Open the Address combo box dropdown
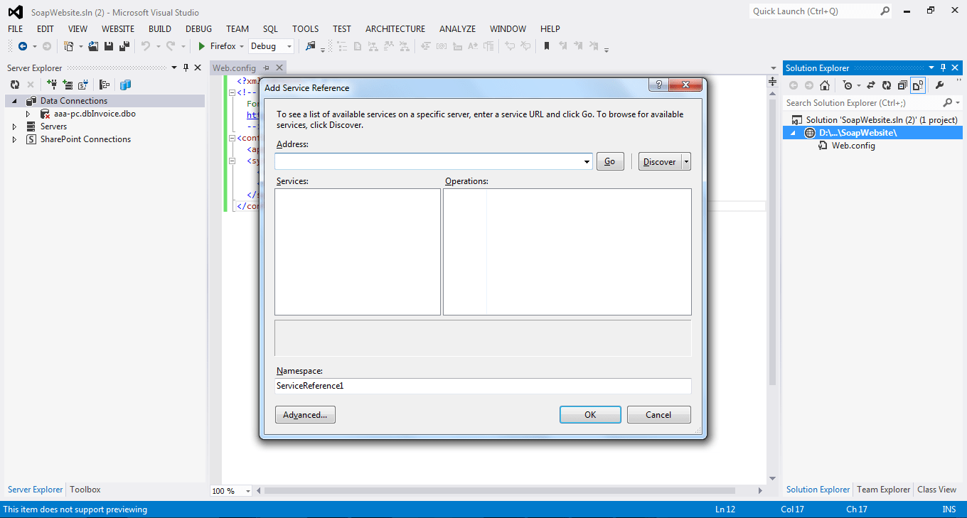967x518 pixels. [x=587, y=162]
